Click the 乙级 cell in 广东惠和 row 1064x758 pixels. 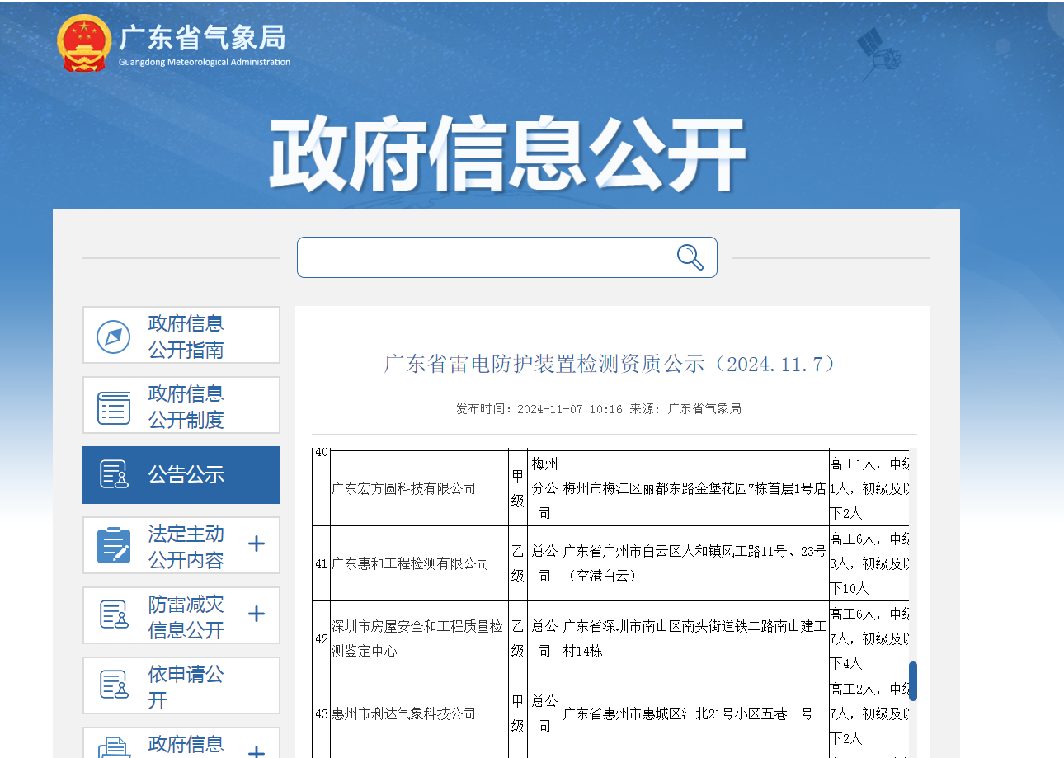(x=518, y=563)
